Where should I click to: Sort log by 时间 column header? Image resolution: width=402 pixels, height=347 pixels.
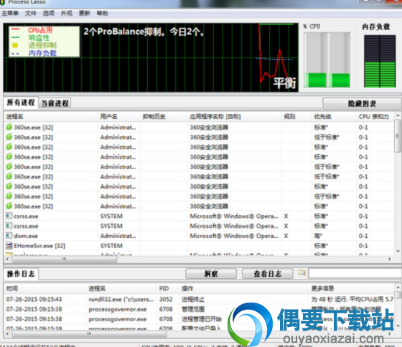pyautogui.click(x=45, y=288)
